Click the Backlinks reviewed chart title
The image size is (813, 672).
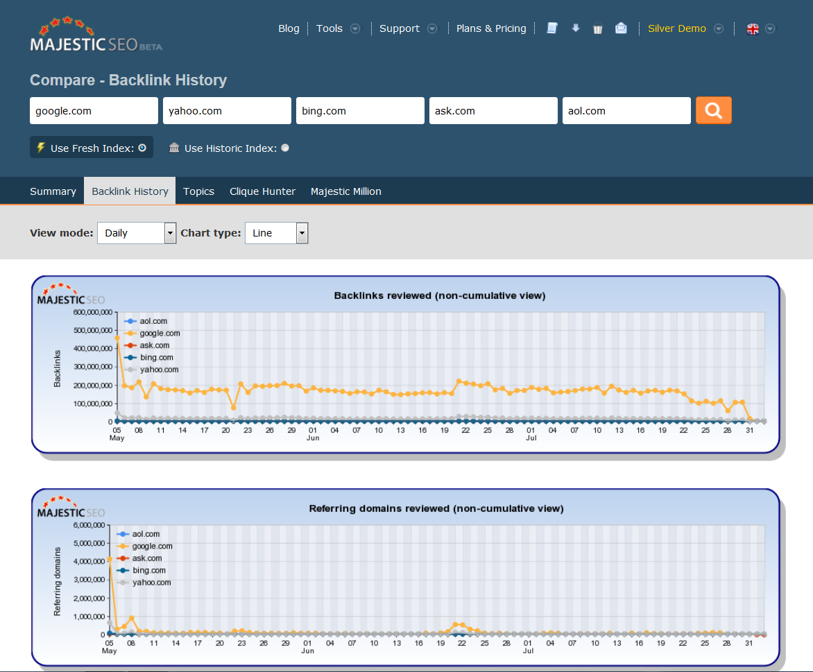(440, 295)
